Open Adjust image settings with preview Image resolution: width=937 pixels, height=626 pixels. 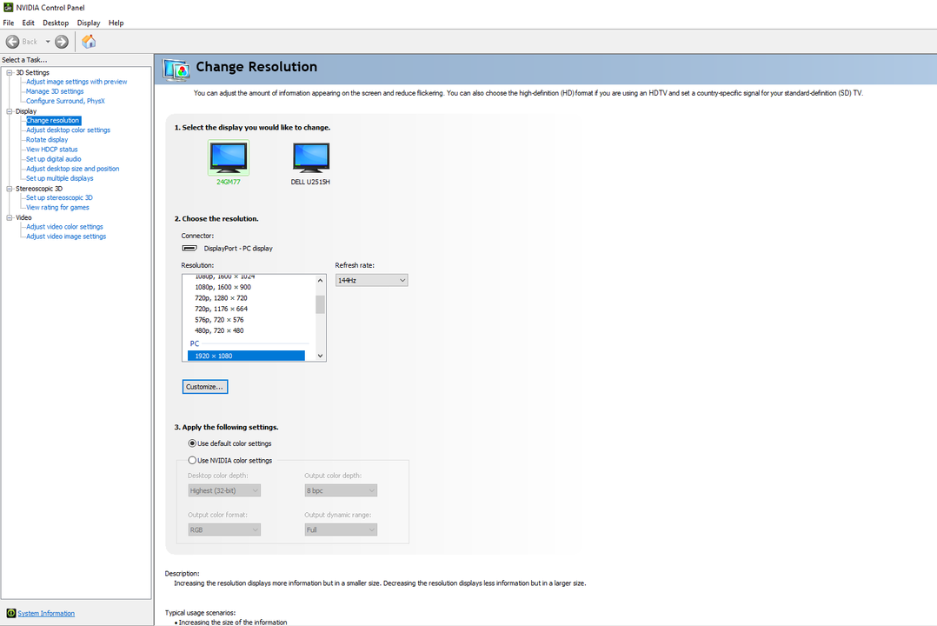pos(76,82)
